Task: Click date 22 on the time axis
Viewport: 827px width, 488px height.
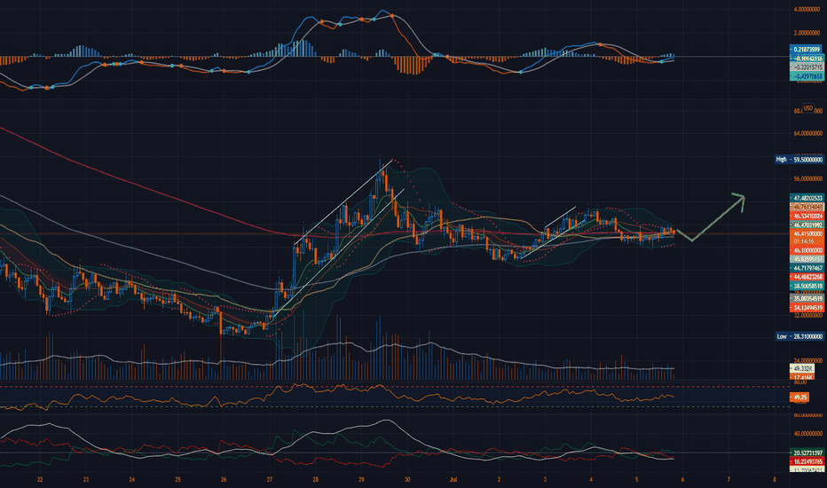Action: (x=40, y=480)
